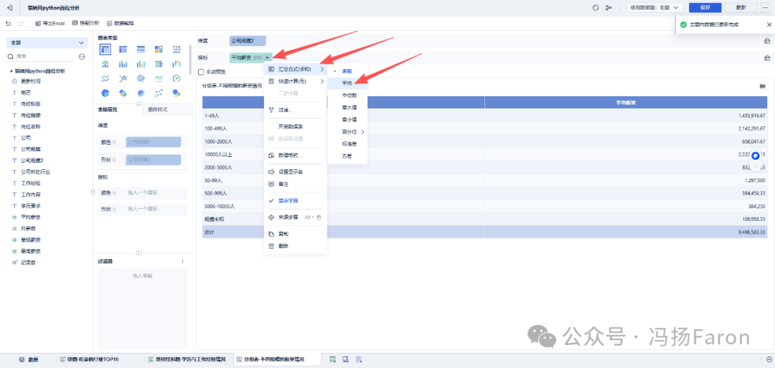The height and width of the screenshot is (368, 775).
Task: Select the waterfall chart type icon
Action: 177,64
